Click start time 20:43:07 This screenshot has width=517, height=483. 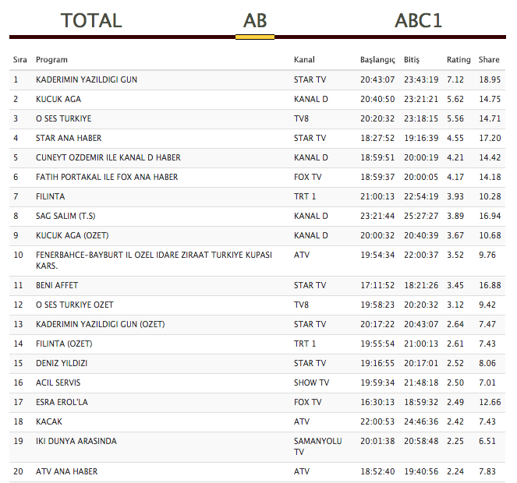pos(377,79)
